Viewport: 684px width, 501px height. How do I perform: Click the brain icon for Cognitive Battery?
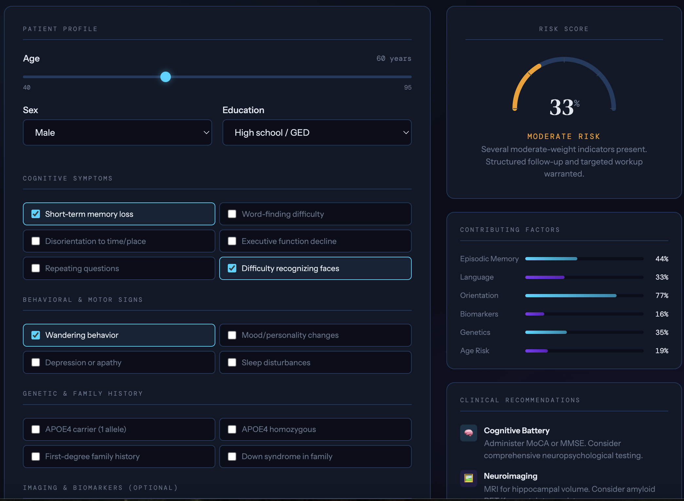pos(468,433)
